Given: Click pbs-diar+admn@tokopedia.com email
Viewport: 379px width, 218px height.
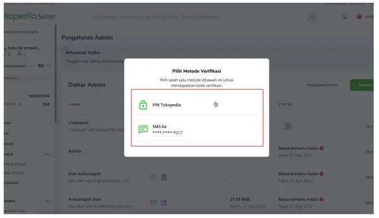Looking at the screenshot, I should point(99,181).
